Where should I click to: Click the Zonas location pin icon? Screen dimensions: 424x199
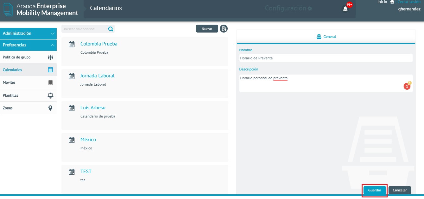[x=50, y=108]
